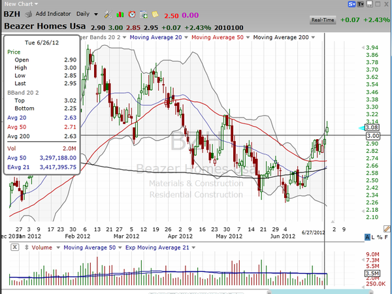Click the red Moving Average 50 label

[218, 37]
